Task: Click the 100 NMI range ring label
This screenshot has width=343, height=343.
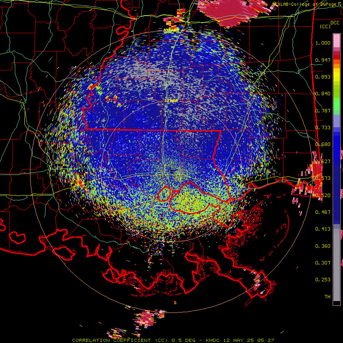Action: click(x=171, y=30)
